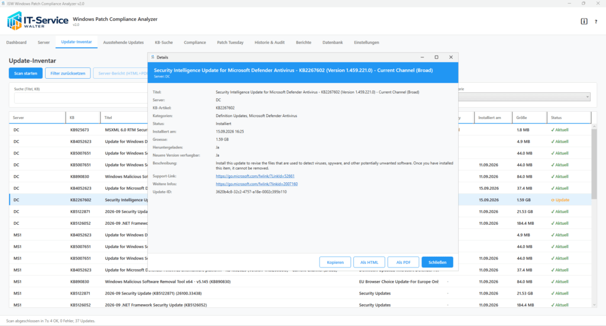Select the Update-Inventar tab
Viewport: 606px width, 326px height.
click(x=76, y=42)
